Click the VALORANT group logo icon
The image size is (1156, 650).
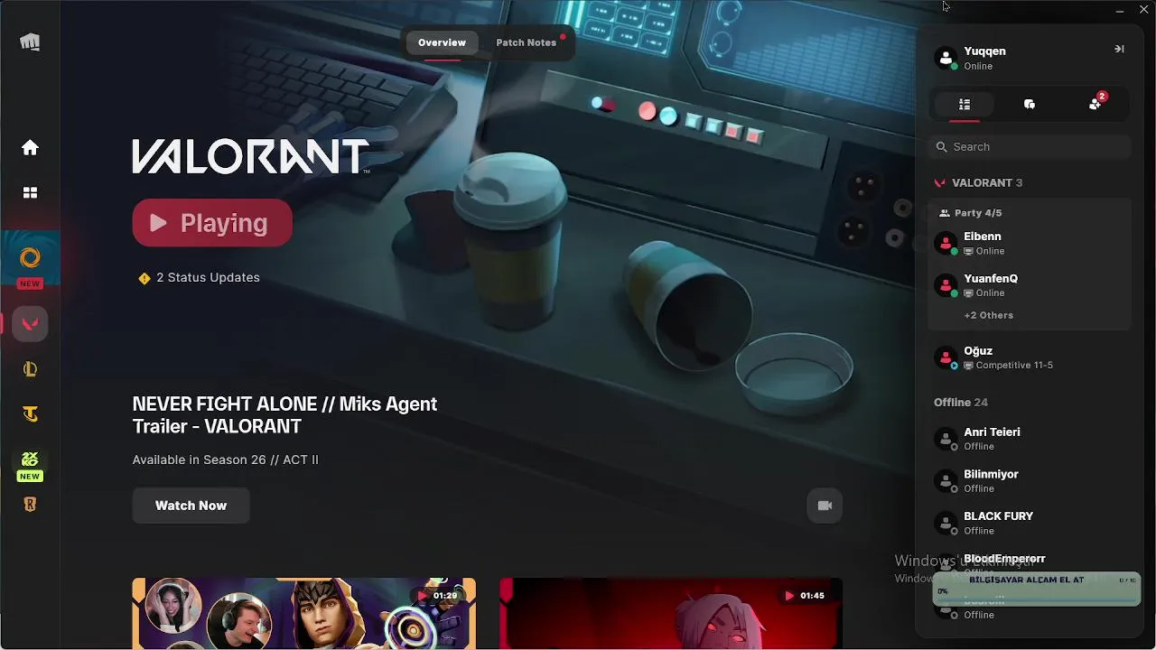(x=940, y=183)
